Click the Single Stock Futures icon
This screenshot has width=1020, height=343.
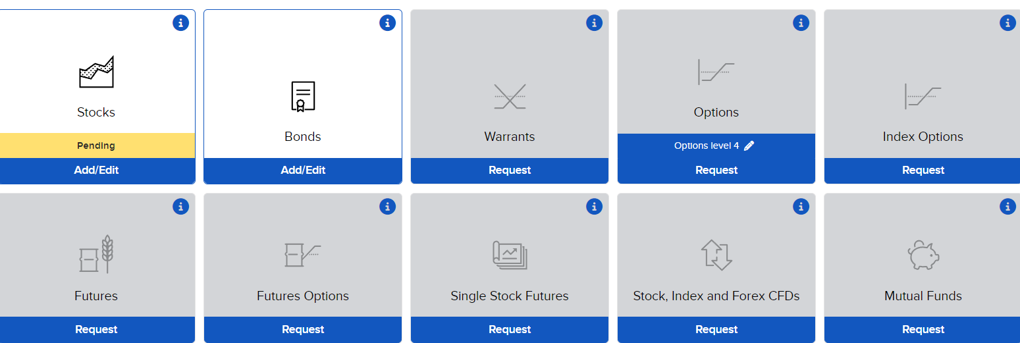(510, 255)
